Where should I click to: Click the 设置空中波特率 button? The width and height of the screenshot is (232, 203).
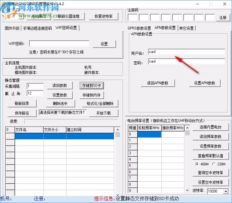(211, 182)
